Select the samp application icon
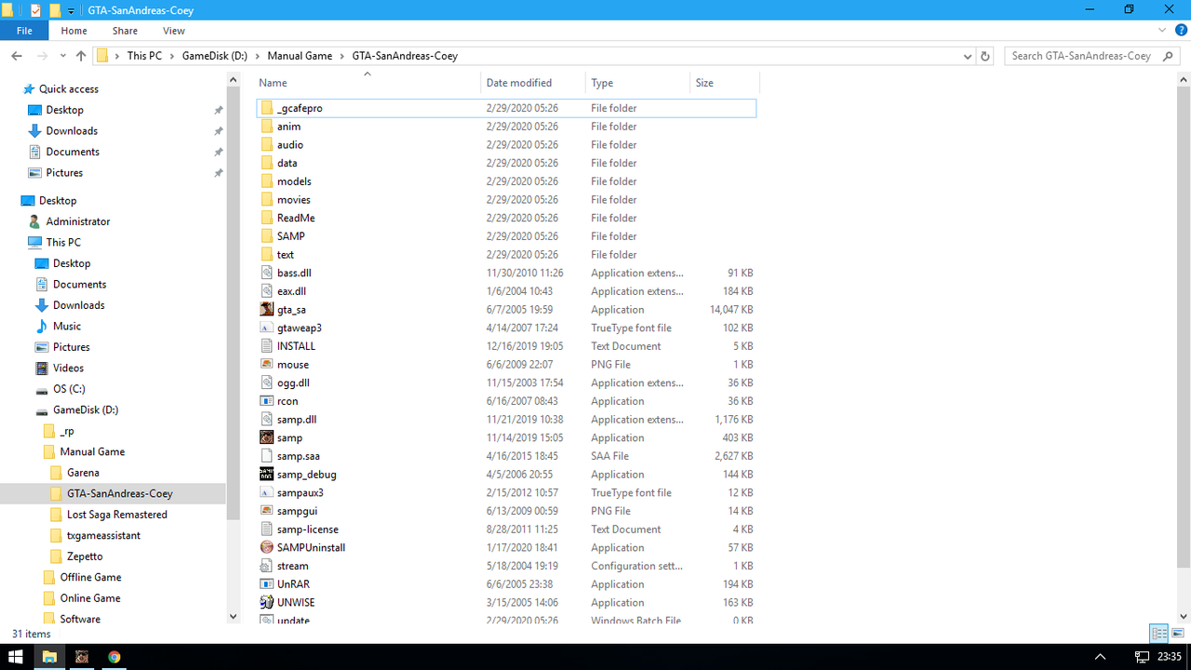 pos(266,437)
